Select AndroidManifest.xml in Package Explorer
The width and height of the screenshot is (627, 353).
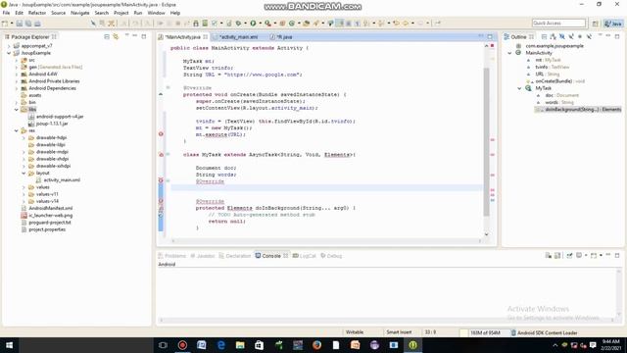pos(50,208)
